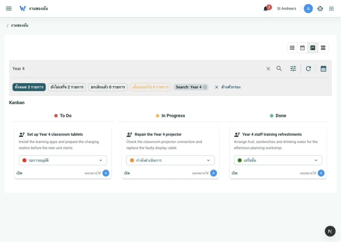The width and height of the screenshot is (341, 242).
Task: Run search with magnifier icon
Action: click(279, 69)
